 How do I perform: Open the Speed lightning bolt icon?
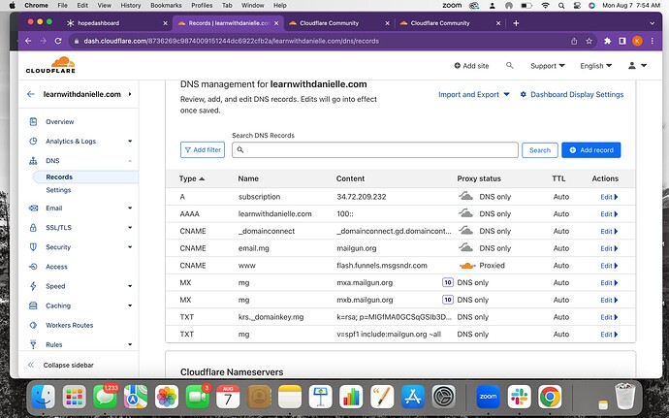tap(33, 286)
